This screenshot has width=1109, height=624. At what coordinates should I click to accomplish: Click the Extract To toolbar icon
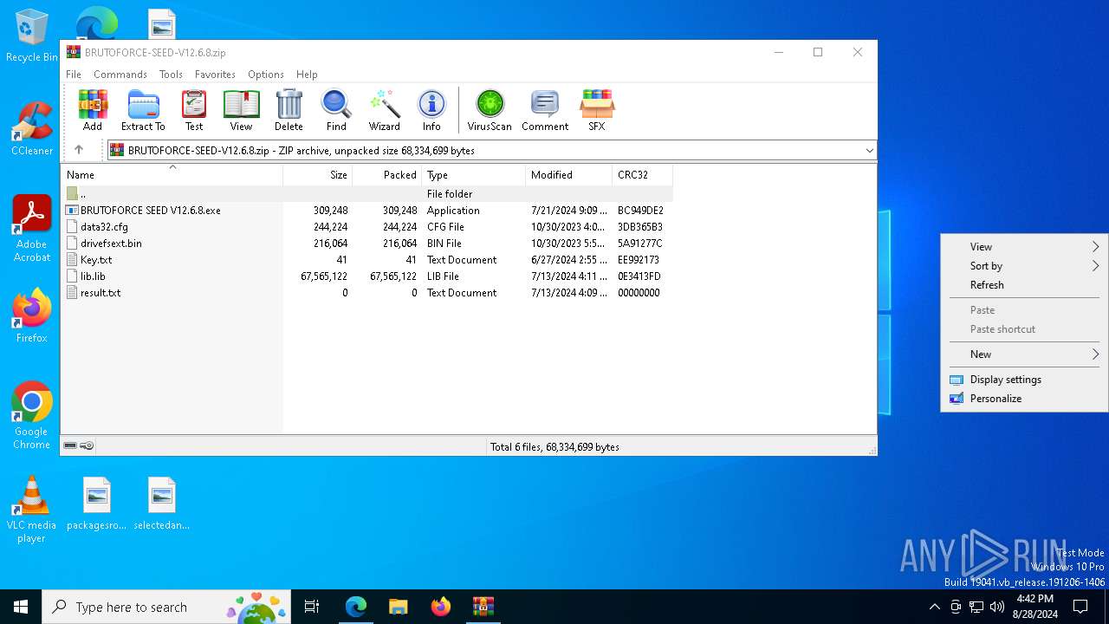[143, 110]
